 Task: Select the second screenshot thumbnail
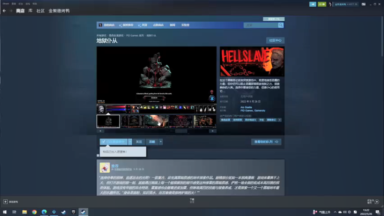(132, 121)
